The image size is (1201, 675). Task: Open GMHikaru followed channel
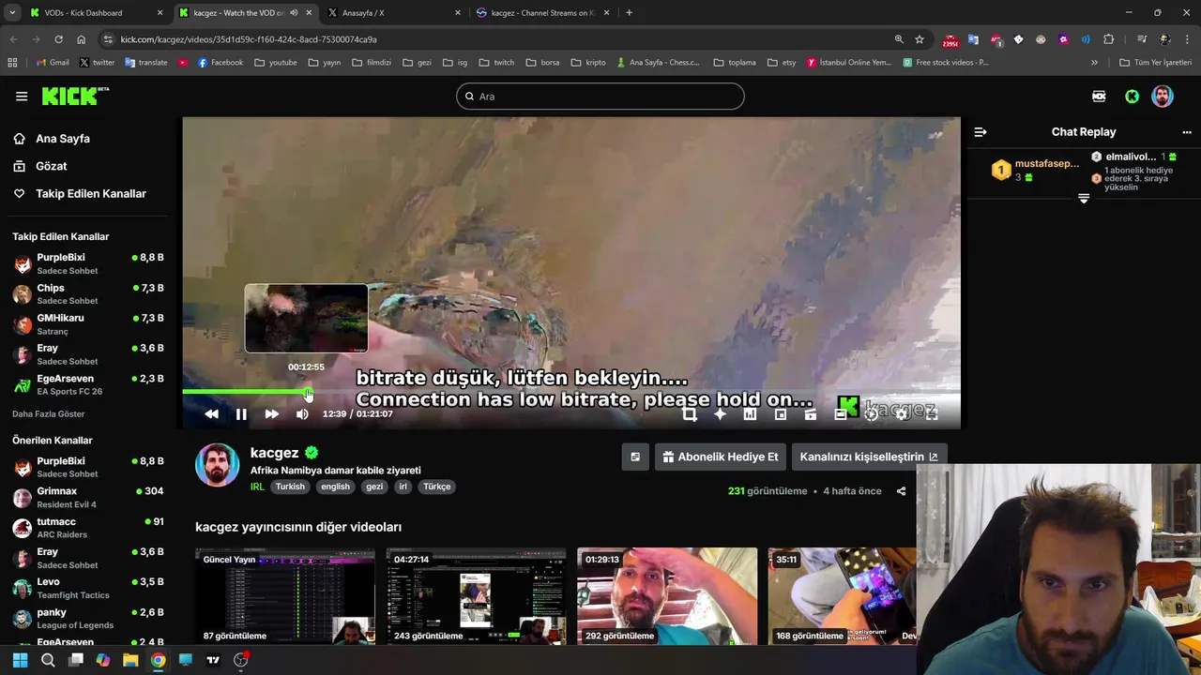(88, 323)
